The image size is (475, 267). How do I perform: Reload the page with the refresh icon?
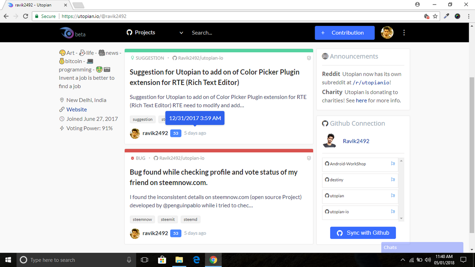coord(25,16)
